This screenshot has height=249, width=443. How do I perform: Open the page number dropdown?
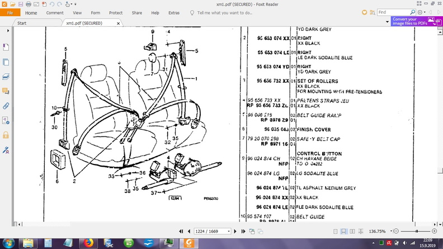[x=228, y=231]
